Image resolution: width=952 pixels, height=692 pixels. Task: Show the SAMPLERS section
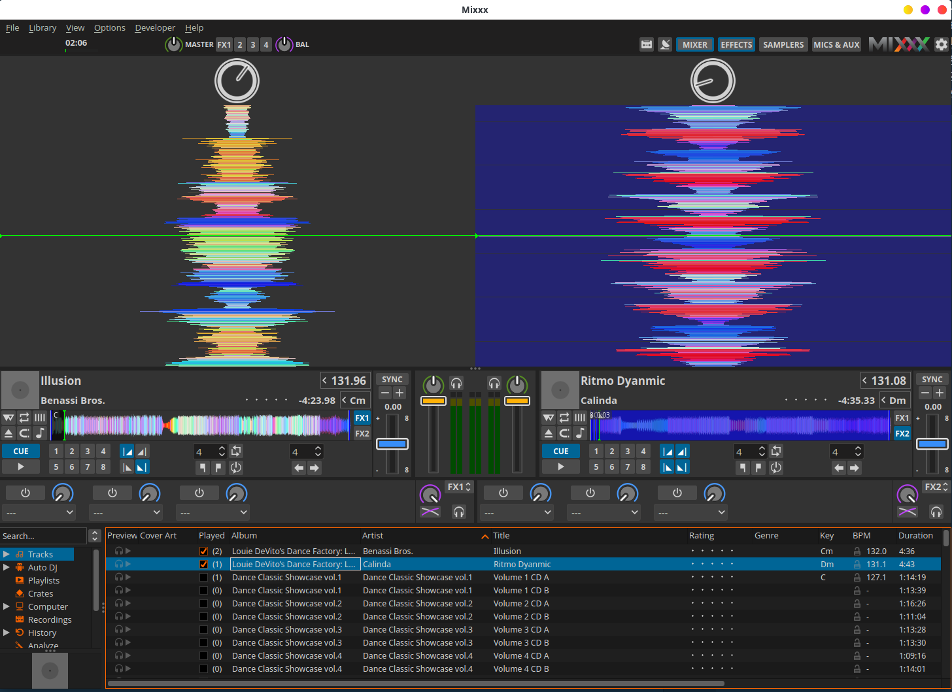(783, 44)
